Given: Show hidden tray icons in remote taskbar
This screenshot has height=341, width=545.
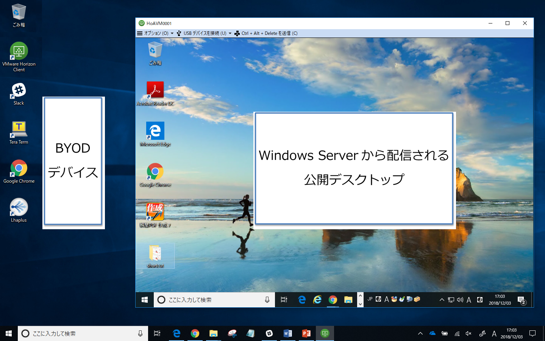Looking at the screenshot, I should coord(442,300).
